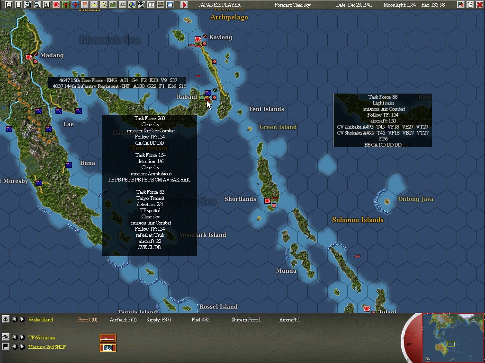Click the 'CV Zuikaku' line in tooltip
Image resolution: width=485 pixels, height=363 pixels.
coord(383,127)
